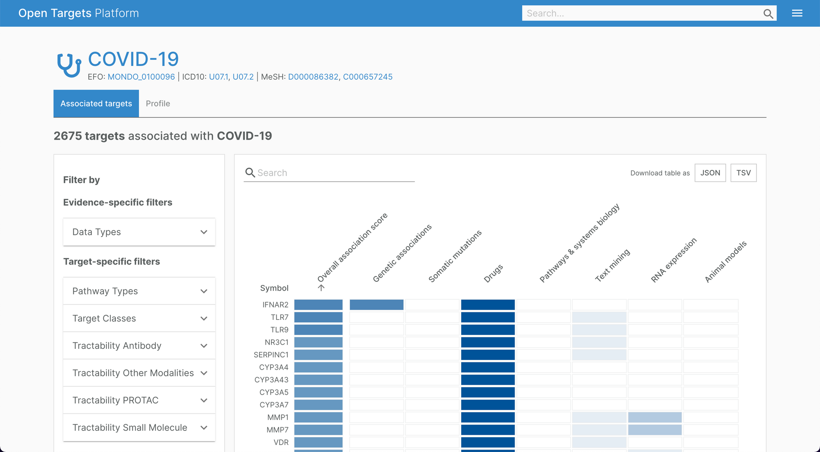Switch to the Profile tab
Screen dimensions: 820x452
point(158,104)
